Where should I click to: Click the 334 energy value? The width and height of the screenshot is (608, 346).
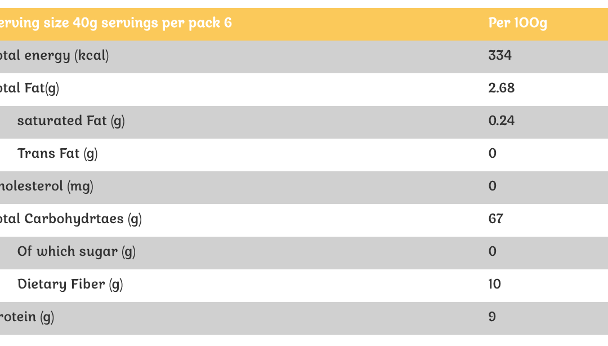click(x=500, y=56)
